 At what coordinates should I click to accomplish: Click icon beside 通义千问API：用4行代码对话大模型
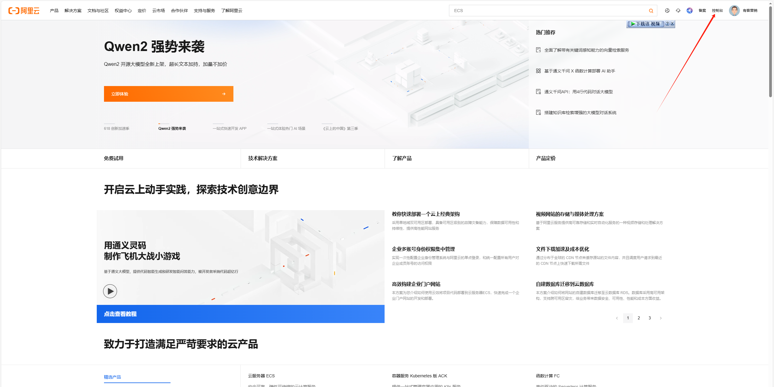pos(538,92)
